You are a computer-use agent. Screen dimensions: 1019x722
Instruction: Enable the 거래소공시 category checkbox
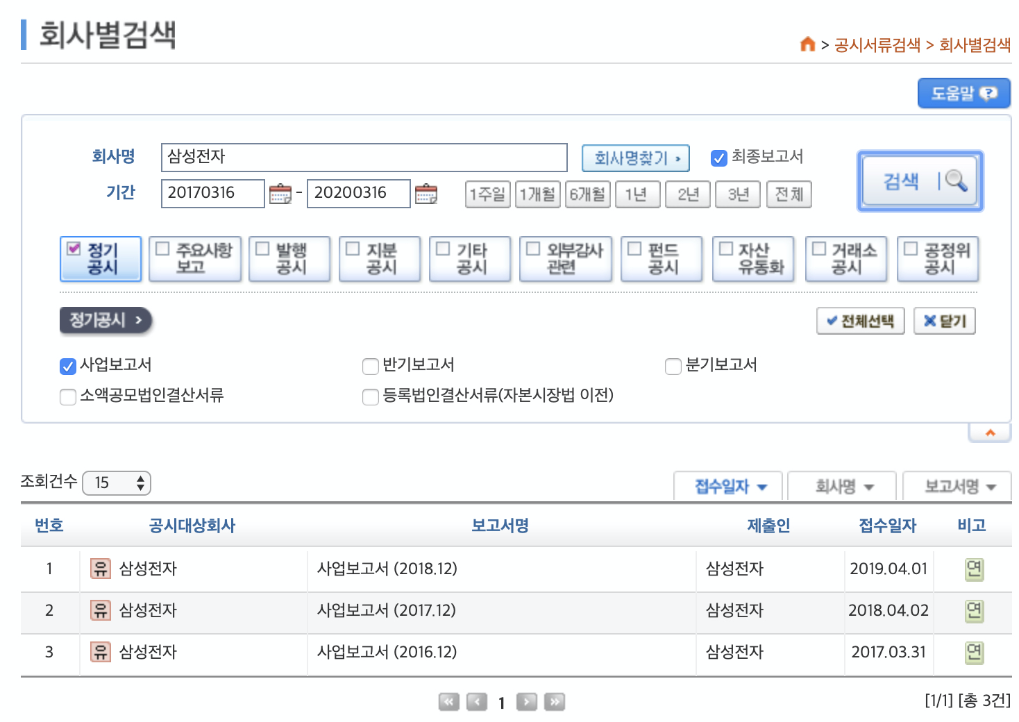coord(820,248)
